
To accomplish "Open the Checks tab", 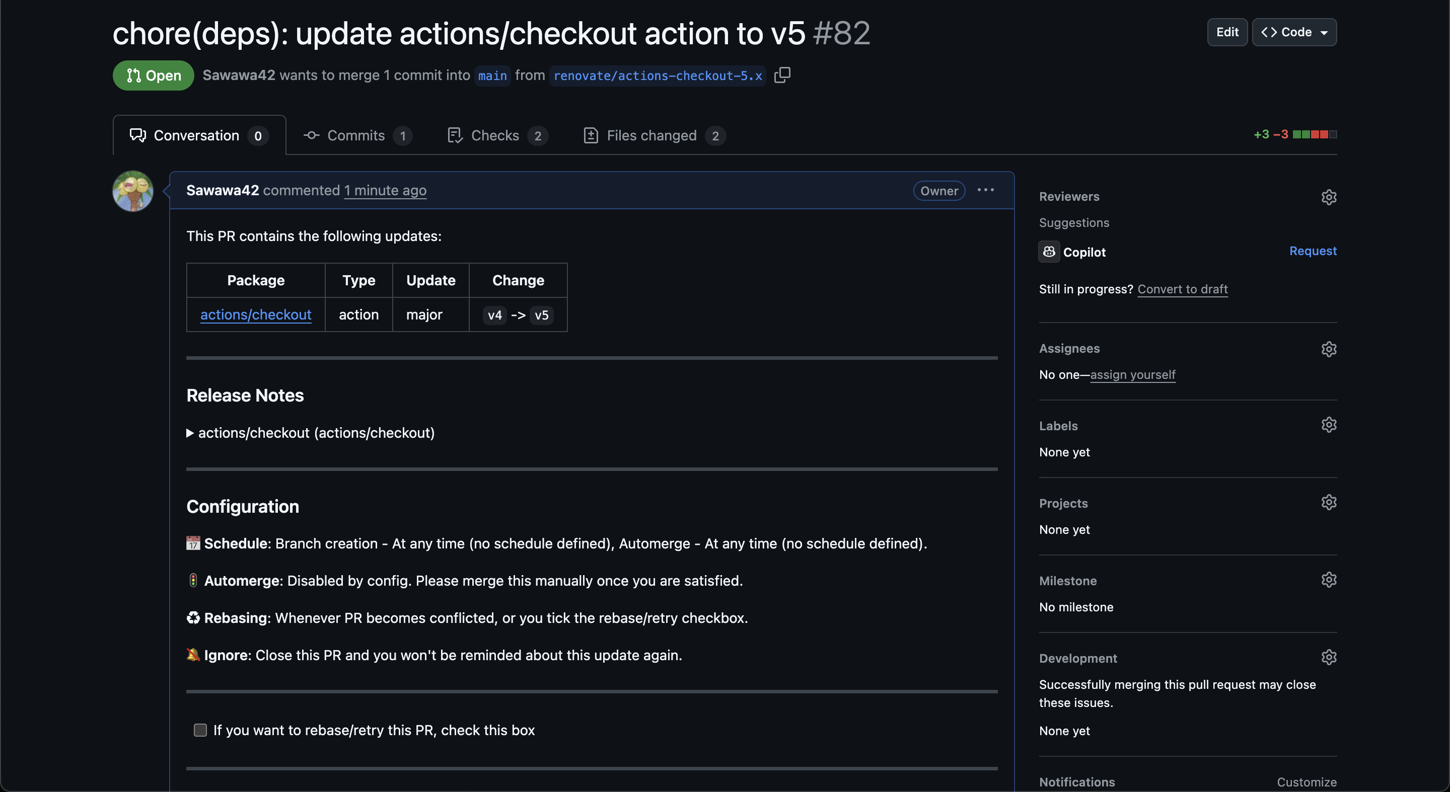I will point(496,135).
